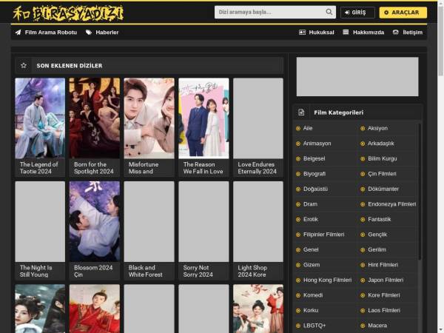Open the Araçlar tools menu
444x333 pixels.
coord(403,13)
